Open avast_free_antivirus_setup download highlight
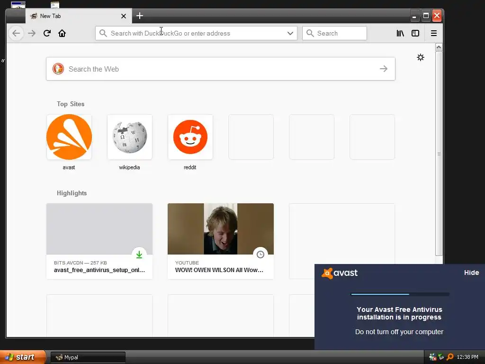 (x=99, y=241)
